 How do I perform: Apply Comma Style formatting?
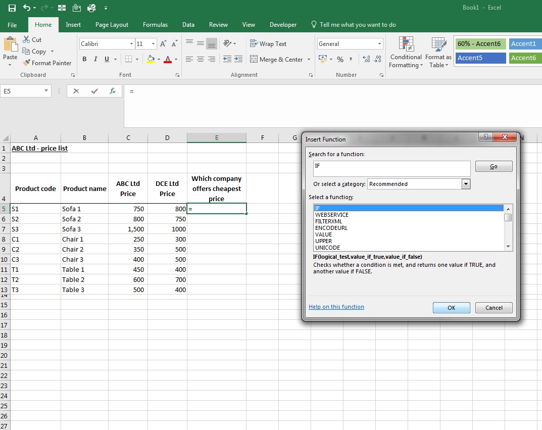pos(351,59)
